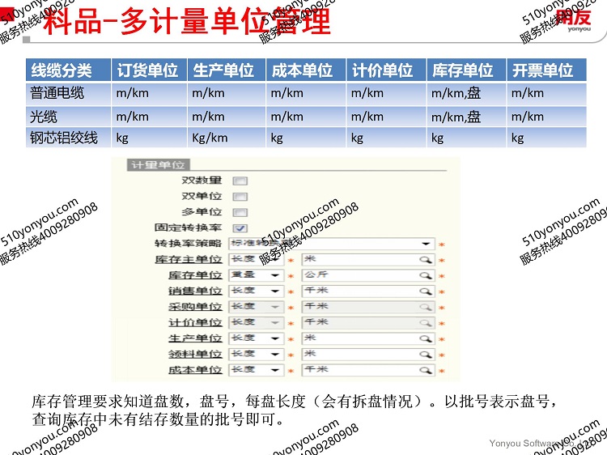Click search icon in 库存主单位 field
This screenshot has height=455, width=607.
tap(426, 260)
